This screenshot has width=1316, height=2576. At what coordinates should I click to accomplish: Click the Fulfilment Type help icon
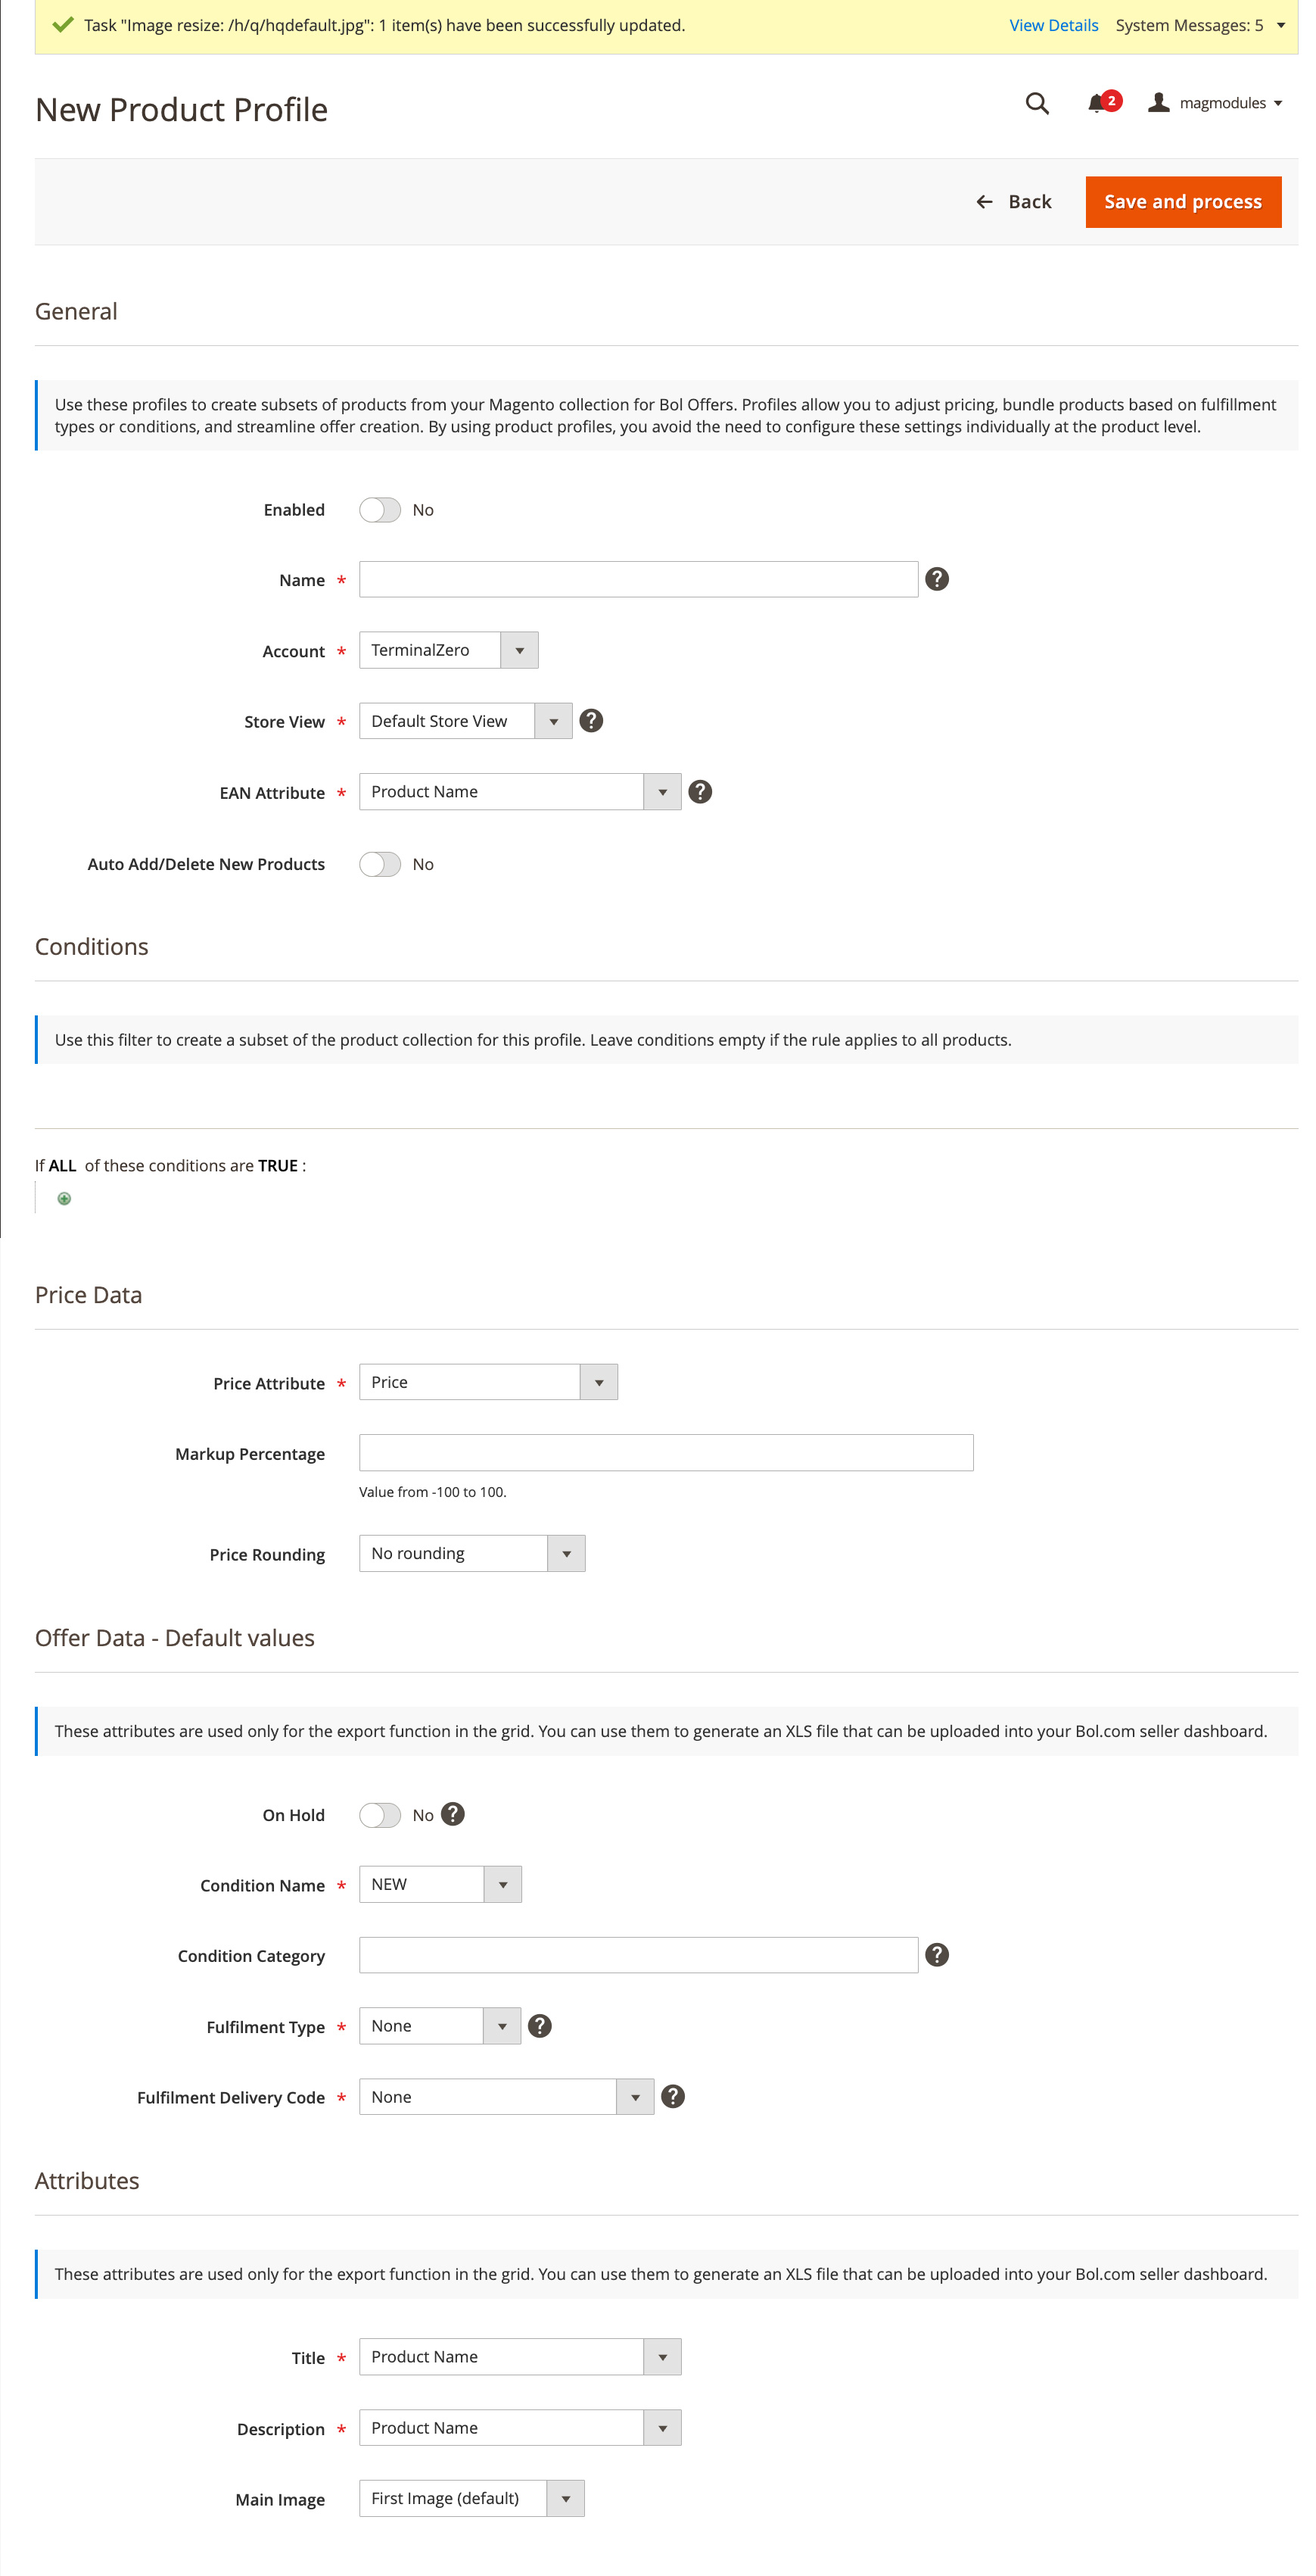point(540,2026)
